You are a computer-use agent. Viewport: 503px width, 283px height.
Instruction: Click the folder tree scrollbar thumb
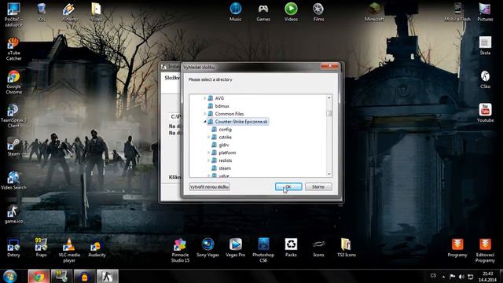tap(329, 113)
